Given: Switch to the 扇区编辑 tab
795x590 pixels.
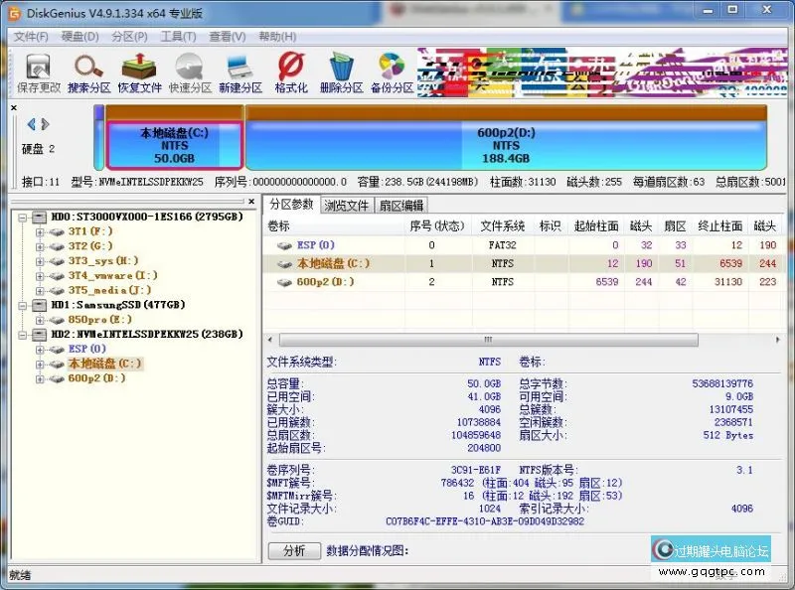Looking at the screenshot, I should 400,206.
